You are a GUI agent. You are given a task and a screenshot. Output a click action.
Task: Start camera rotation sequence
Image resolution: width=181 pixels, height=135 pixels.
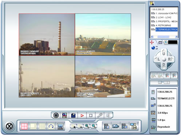pyautogui.click(x=51, y=126)
